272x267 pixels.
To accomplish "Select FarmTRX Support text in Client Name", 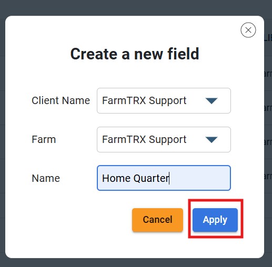I will [144, 101].
